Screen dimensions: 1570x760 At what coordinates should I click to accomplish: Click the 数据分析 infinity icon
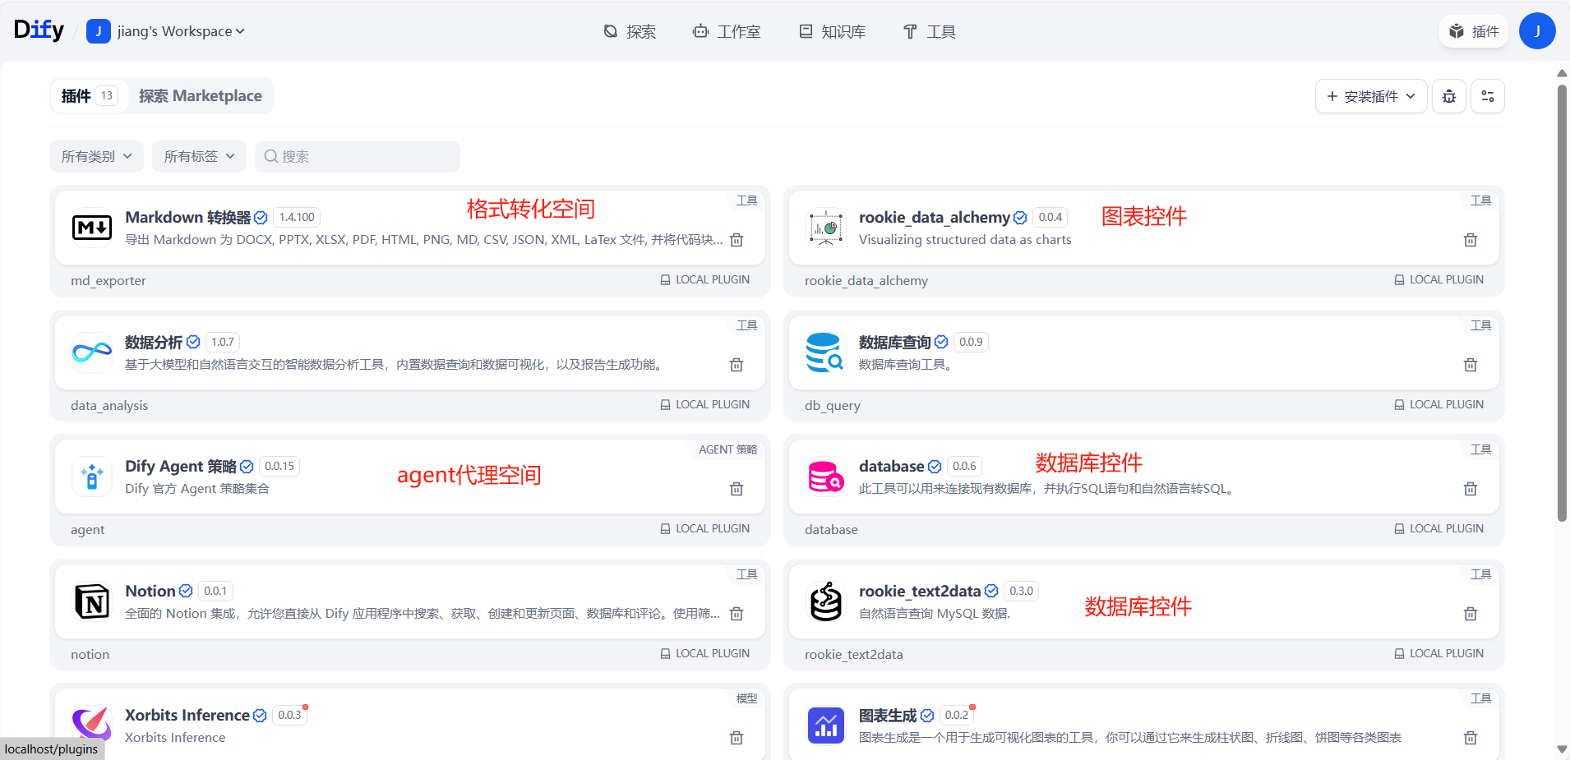92,352
